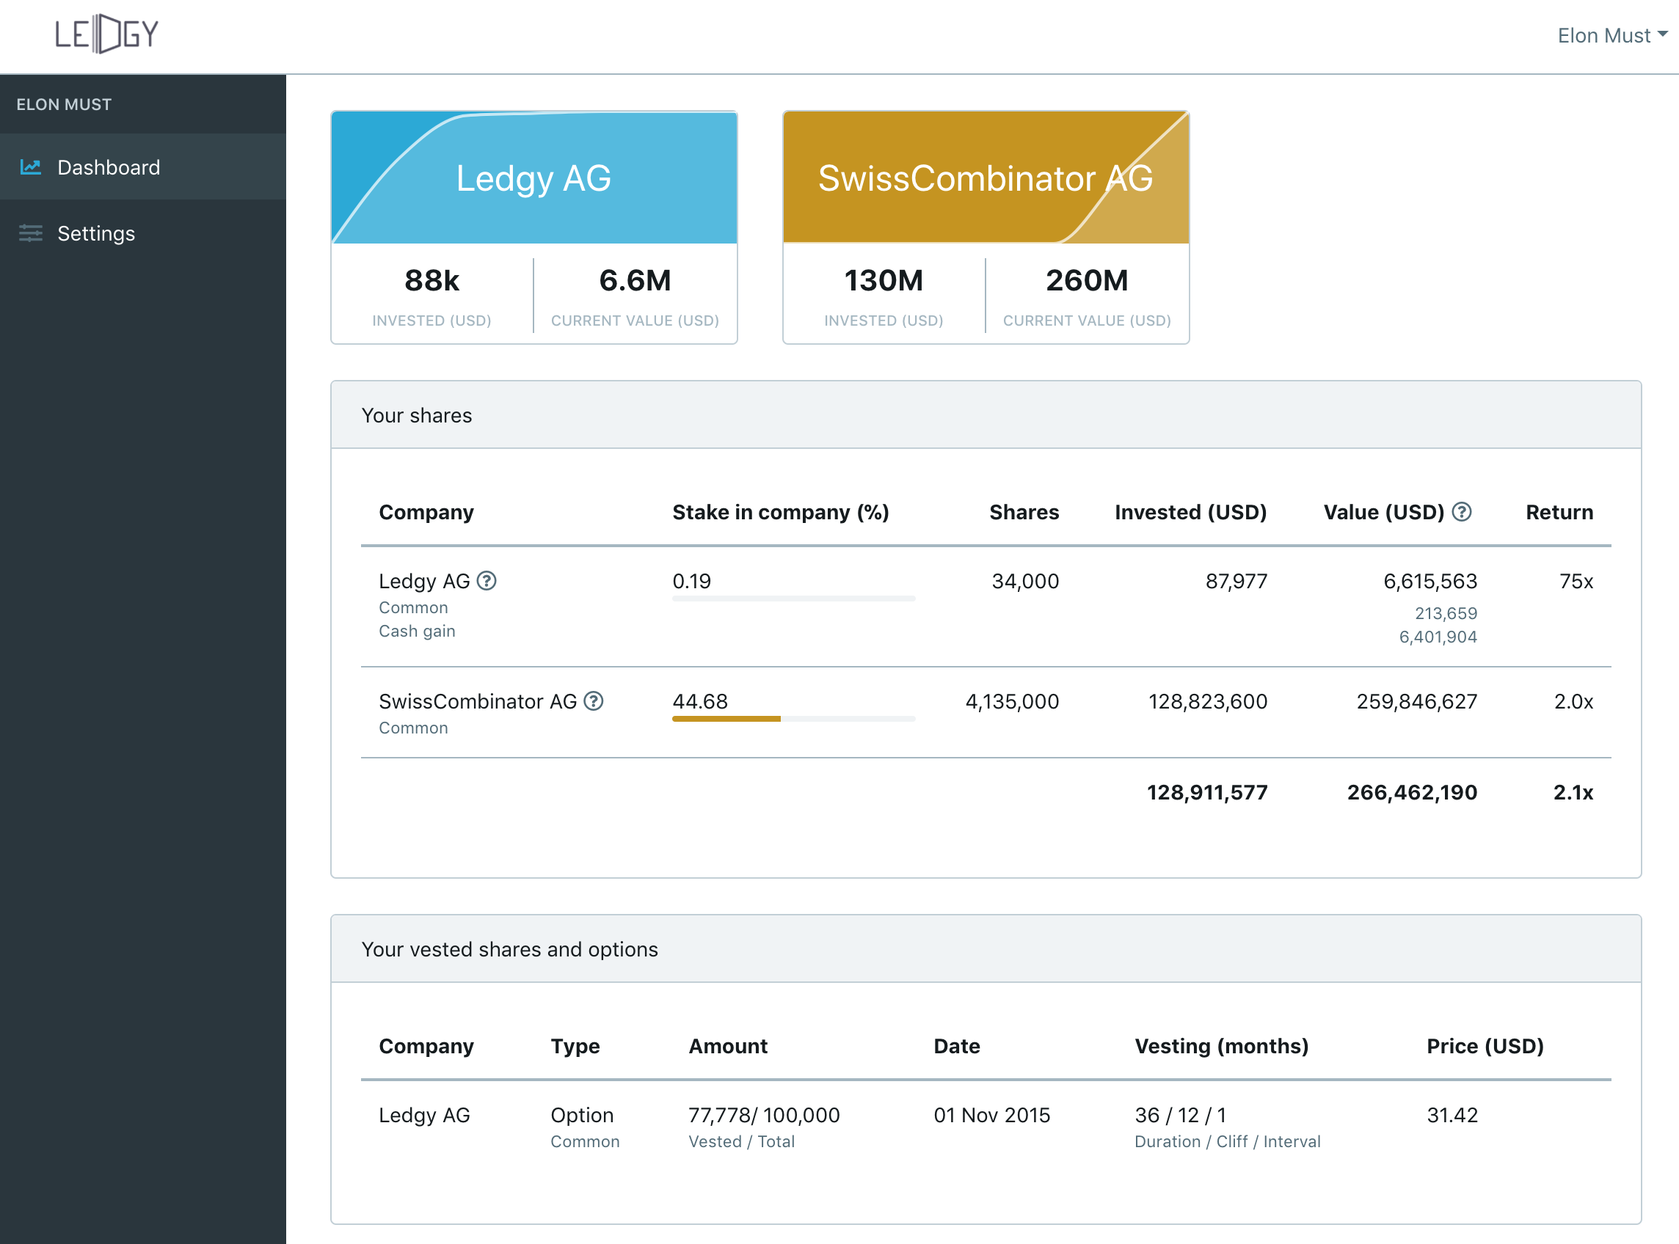Open Settings in the sidebar

(x=95, y=233)
